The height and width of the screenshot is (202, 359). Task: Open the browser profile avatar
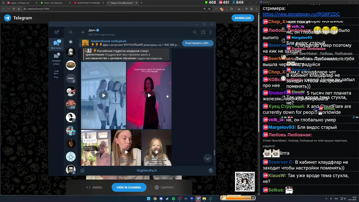[251, 9]
